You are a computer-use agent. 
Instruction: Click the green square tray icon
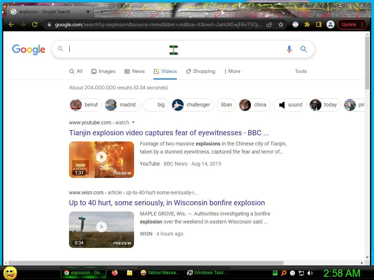(x=275, y=273)
